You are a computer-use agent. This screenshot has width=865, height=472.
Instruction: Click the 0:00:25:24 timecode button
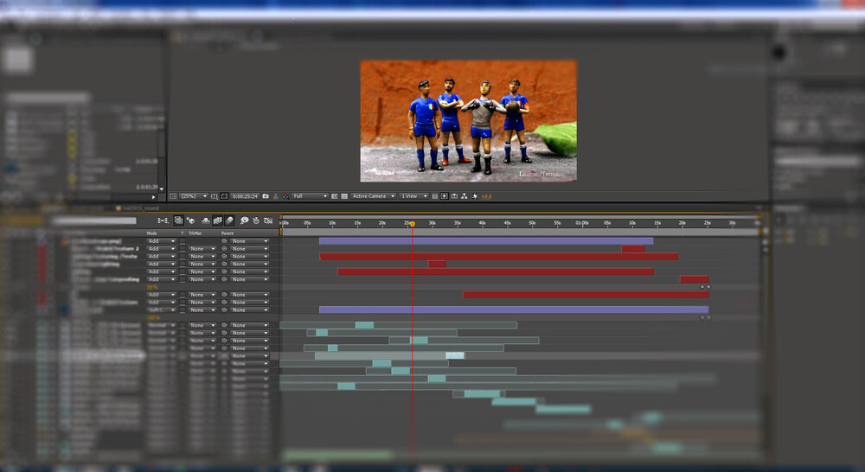tap(245, 196)
